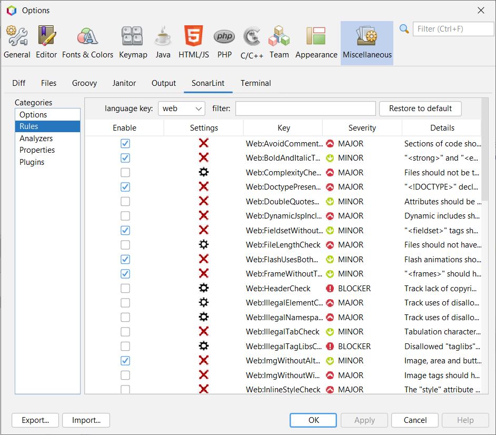The height and width of the screenshot is (435, 496).
Task: Click the Export button
Action: 35,420
